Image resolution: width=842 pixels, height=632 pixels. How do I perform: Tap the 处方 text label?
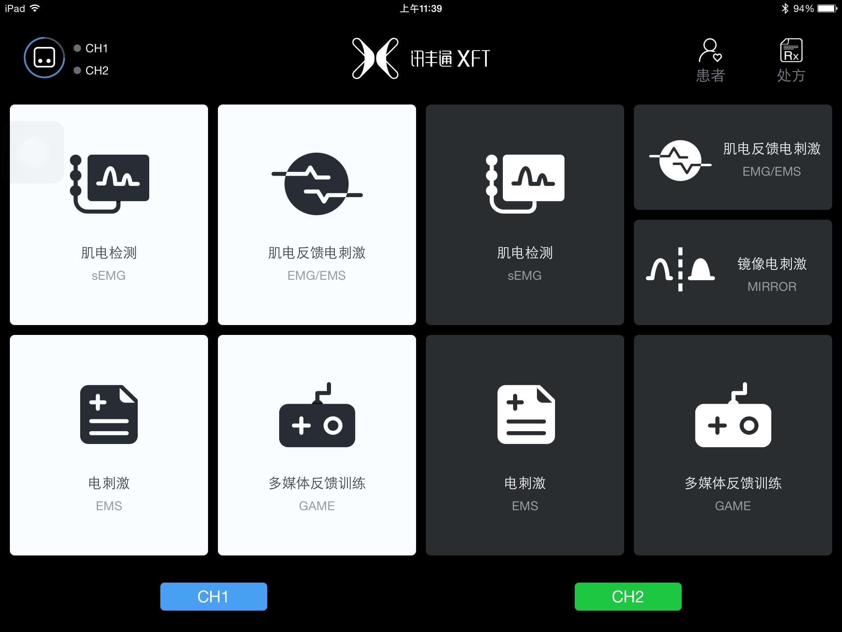[791, 76]
